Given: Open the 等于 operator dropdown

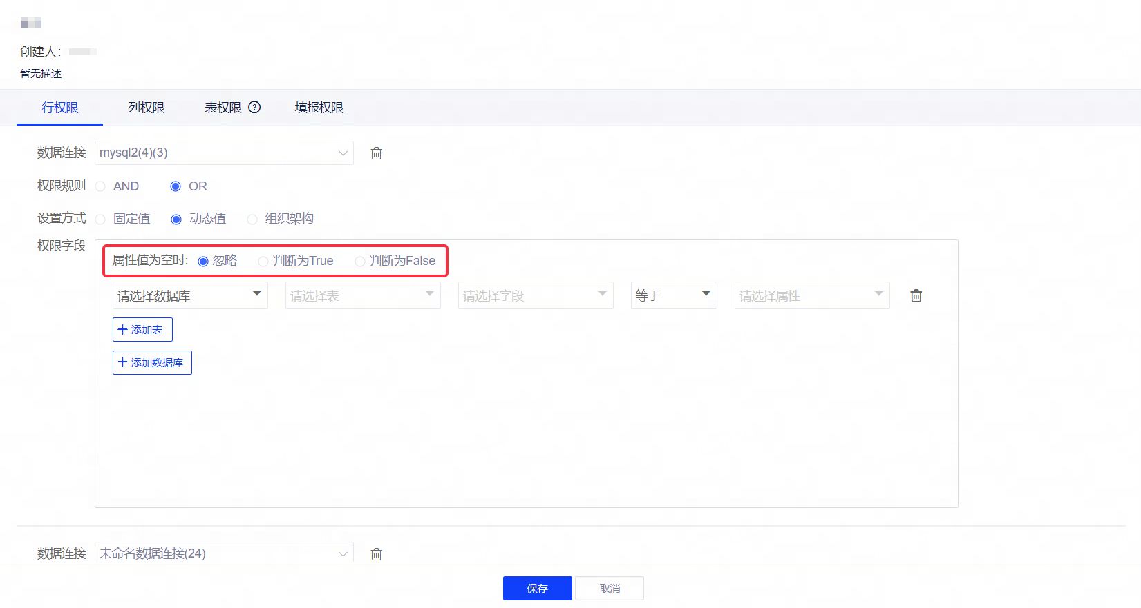Looking at the screenshot, I should [674, 295].
